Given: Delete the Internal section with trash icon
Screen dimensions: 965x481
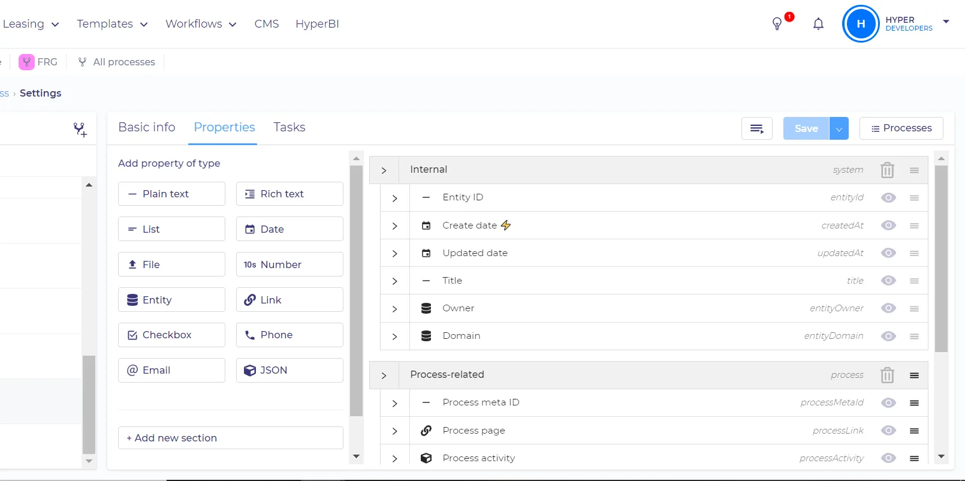Looking at the screenshot, I should pos(887,170).
